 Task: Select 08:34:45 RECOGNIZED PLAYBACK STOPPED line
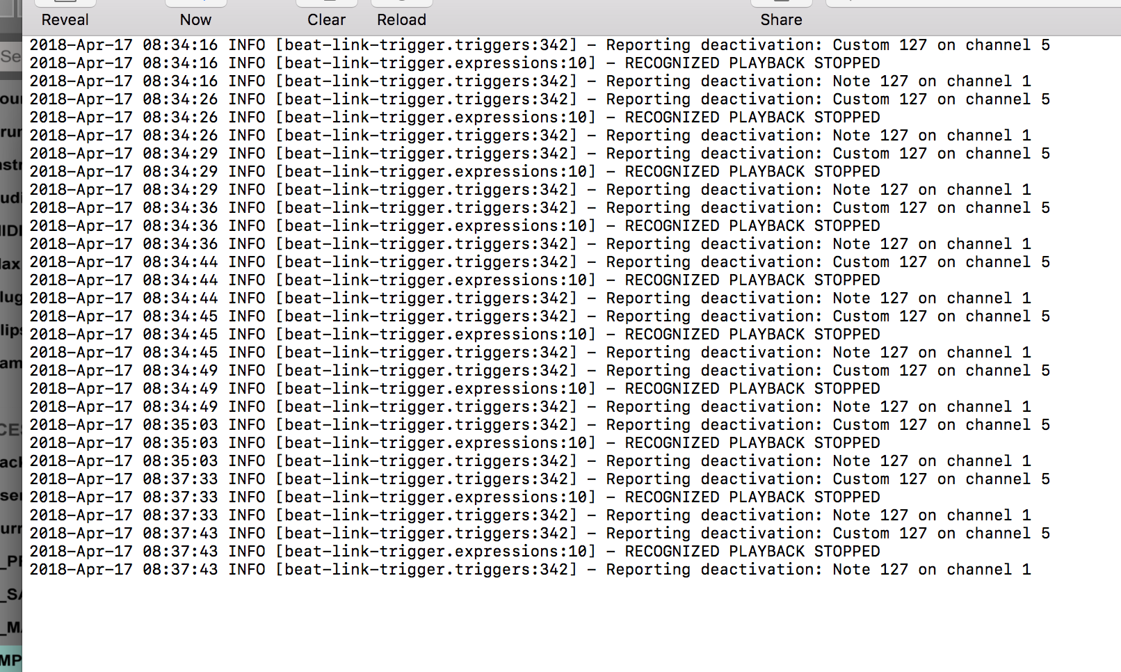pos(455,335)
